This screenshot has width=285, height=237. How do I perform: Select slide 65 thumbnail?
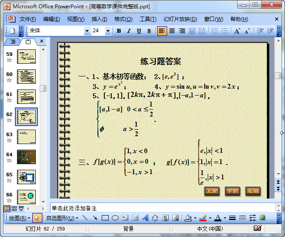pyautogui.click(x=26, y=177)
